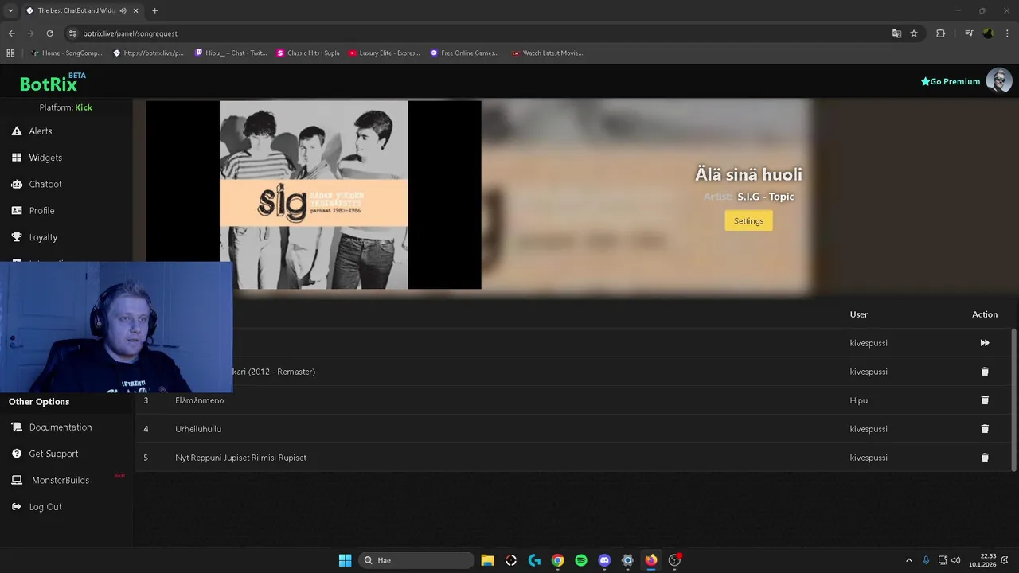1019x573 pixels.
Task: Click Go Premium in the header
Action: pyautogui.click(x=951, y=81)
